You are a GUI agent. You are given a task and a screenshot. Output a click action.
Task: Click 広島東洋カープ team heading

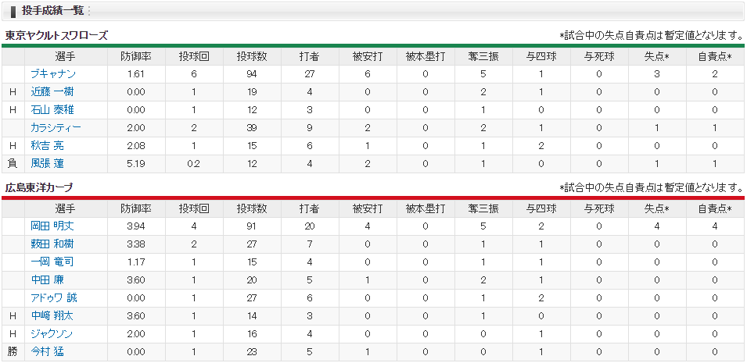click(x=38, y=187)
